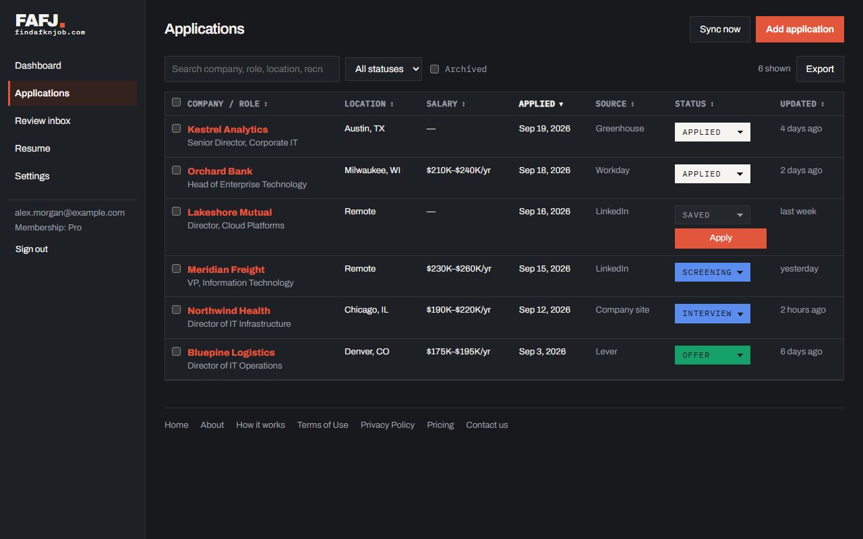The height and width of the screenshot is (539, 863).
Task: Click footer Home link
Action: [177, 425]
